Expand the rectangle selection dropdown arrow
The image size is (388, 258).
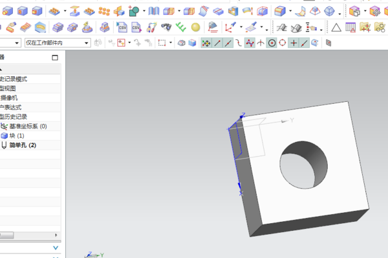pyautogui.click(x=171, y=43)
